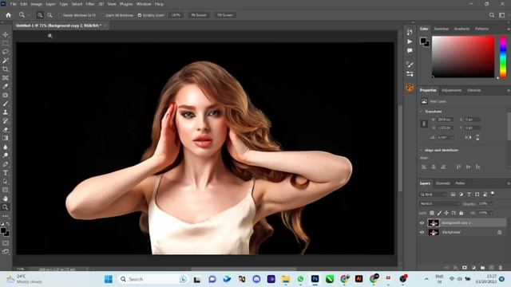Screen dimensions: 511x287
Task: Select the Gradient tool
Action: [x=6, y=138]
